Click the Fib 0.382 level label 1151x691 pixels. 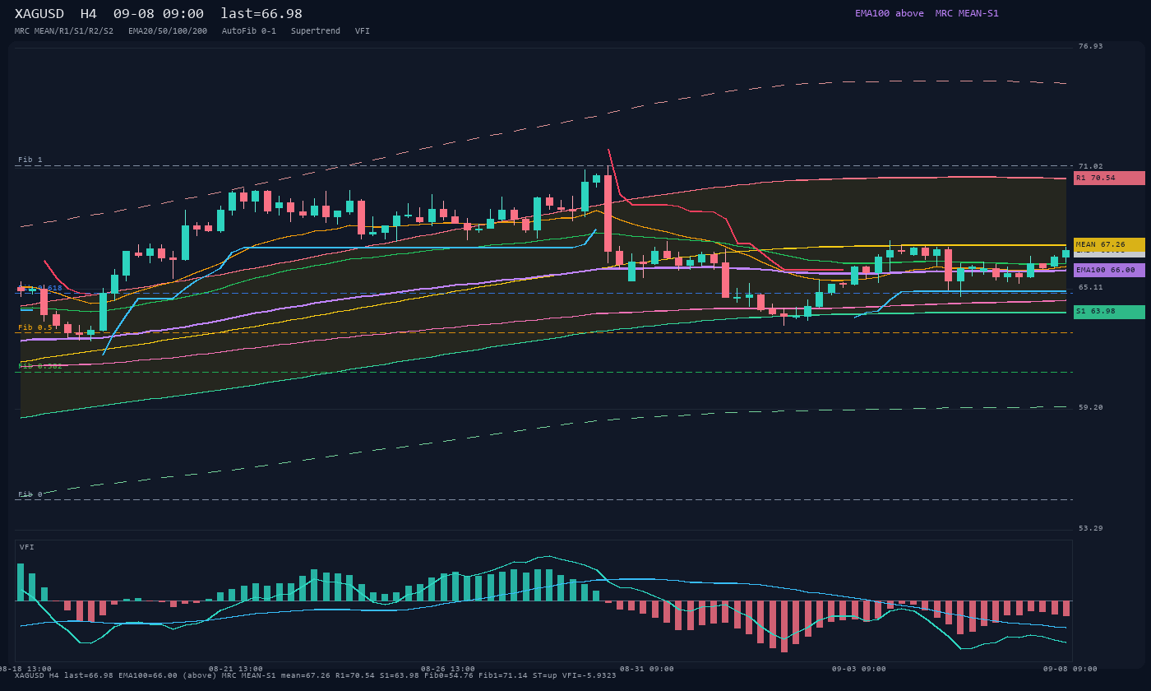pyautogui.click(x=40, y=366)
